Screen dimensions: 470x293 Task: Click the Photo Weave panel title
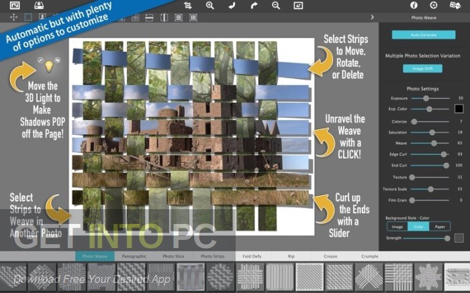[424, 17]
